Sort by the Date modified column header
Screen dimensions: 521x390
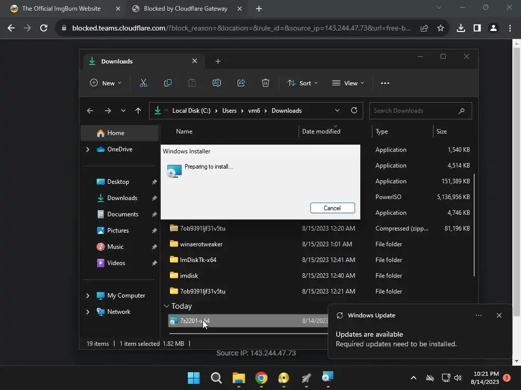321,132
